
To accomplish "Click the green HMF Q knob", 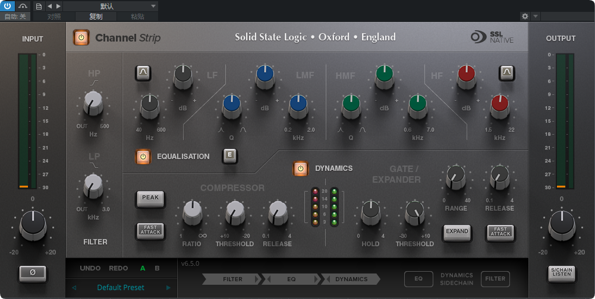I will [351, 106].
